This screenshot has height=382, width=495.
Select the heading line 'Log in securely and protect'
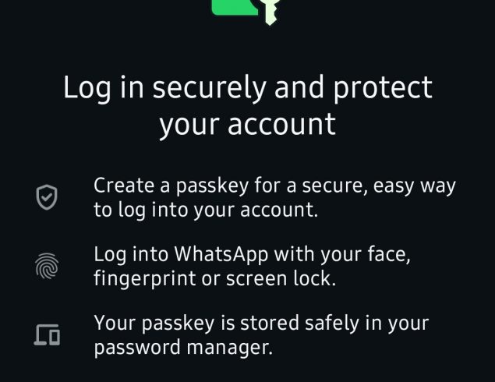click(248, 88)
